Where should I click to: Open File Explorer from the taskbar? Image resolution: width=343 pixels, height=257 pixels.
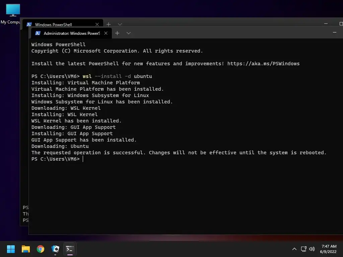(x=25, y=249)
